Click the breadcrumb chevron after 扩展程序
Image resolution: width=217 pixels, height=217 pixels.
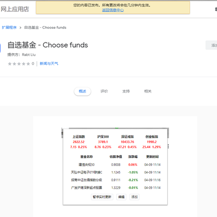(20, 28)
